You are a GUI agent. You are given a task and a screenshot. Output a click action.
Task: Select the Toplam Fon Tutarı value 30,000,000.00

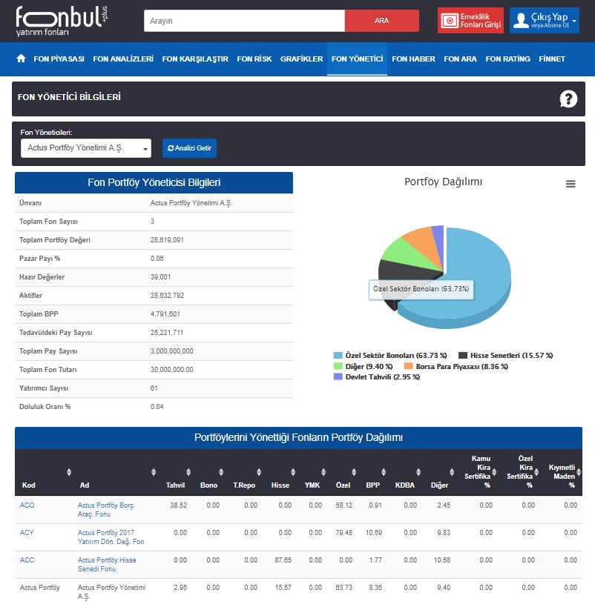pos(171,369)
